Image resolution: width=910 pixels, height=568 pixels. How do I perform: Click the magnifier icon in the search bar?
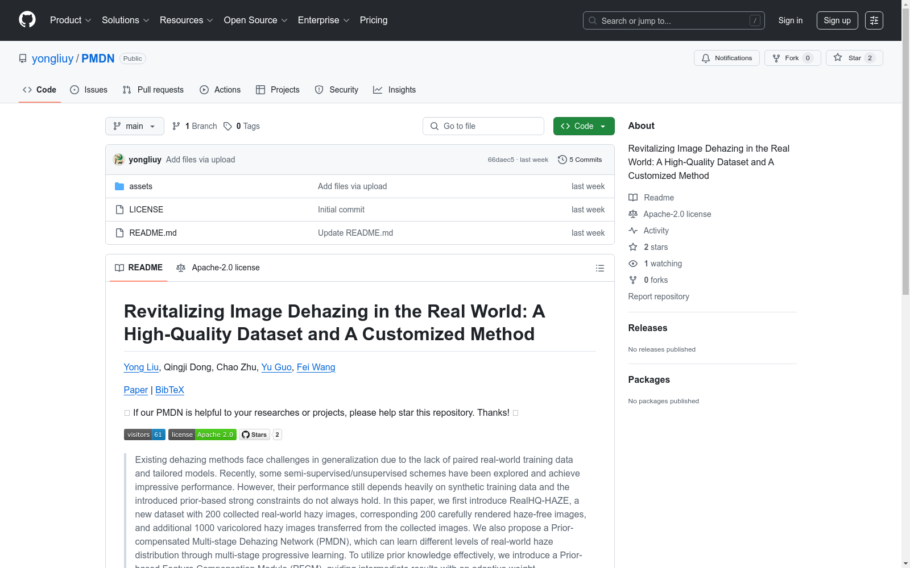tap(593, 20)
